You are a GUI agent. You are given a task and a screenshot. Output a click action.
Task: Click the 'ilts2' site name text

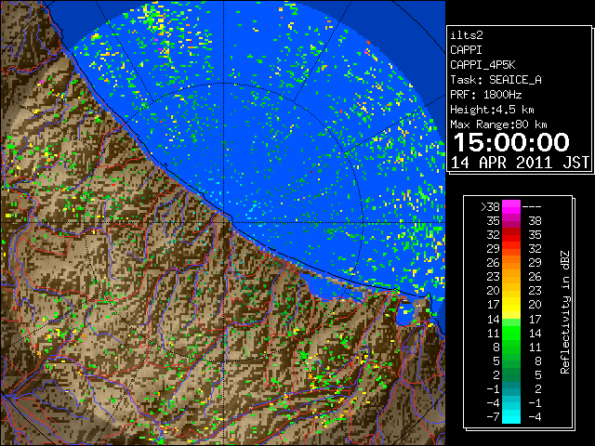click(x=467, y=35)
